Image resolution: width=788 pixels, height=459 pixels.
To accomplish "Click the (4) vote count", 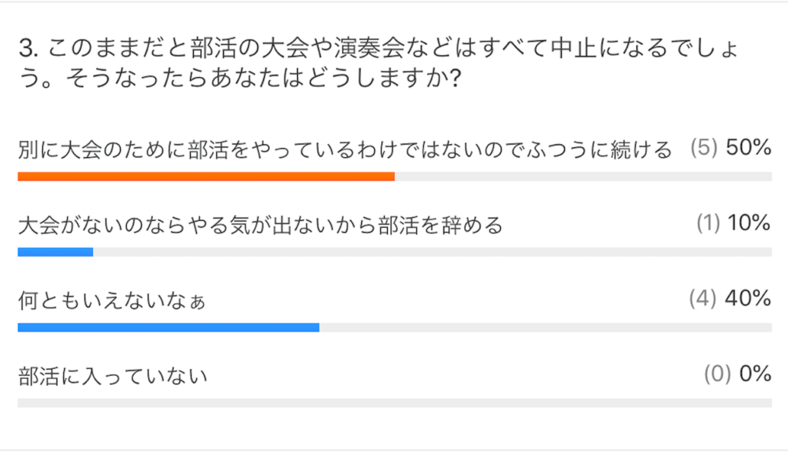I will [x=703, y=300].
